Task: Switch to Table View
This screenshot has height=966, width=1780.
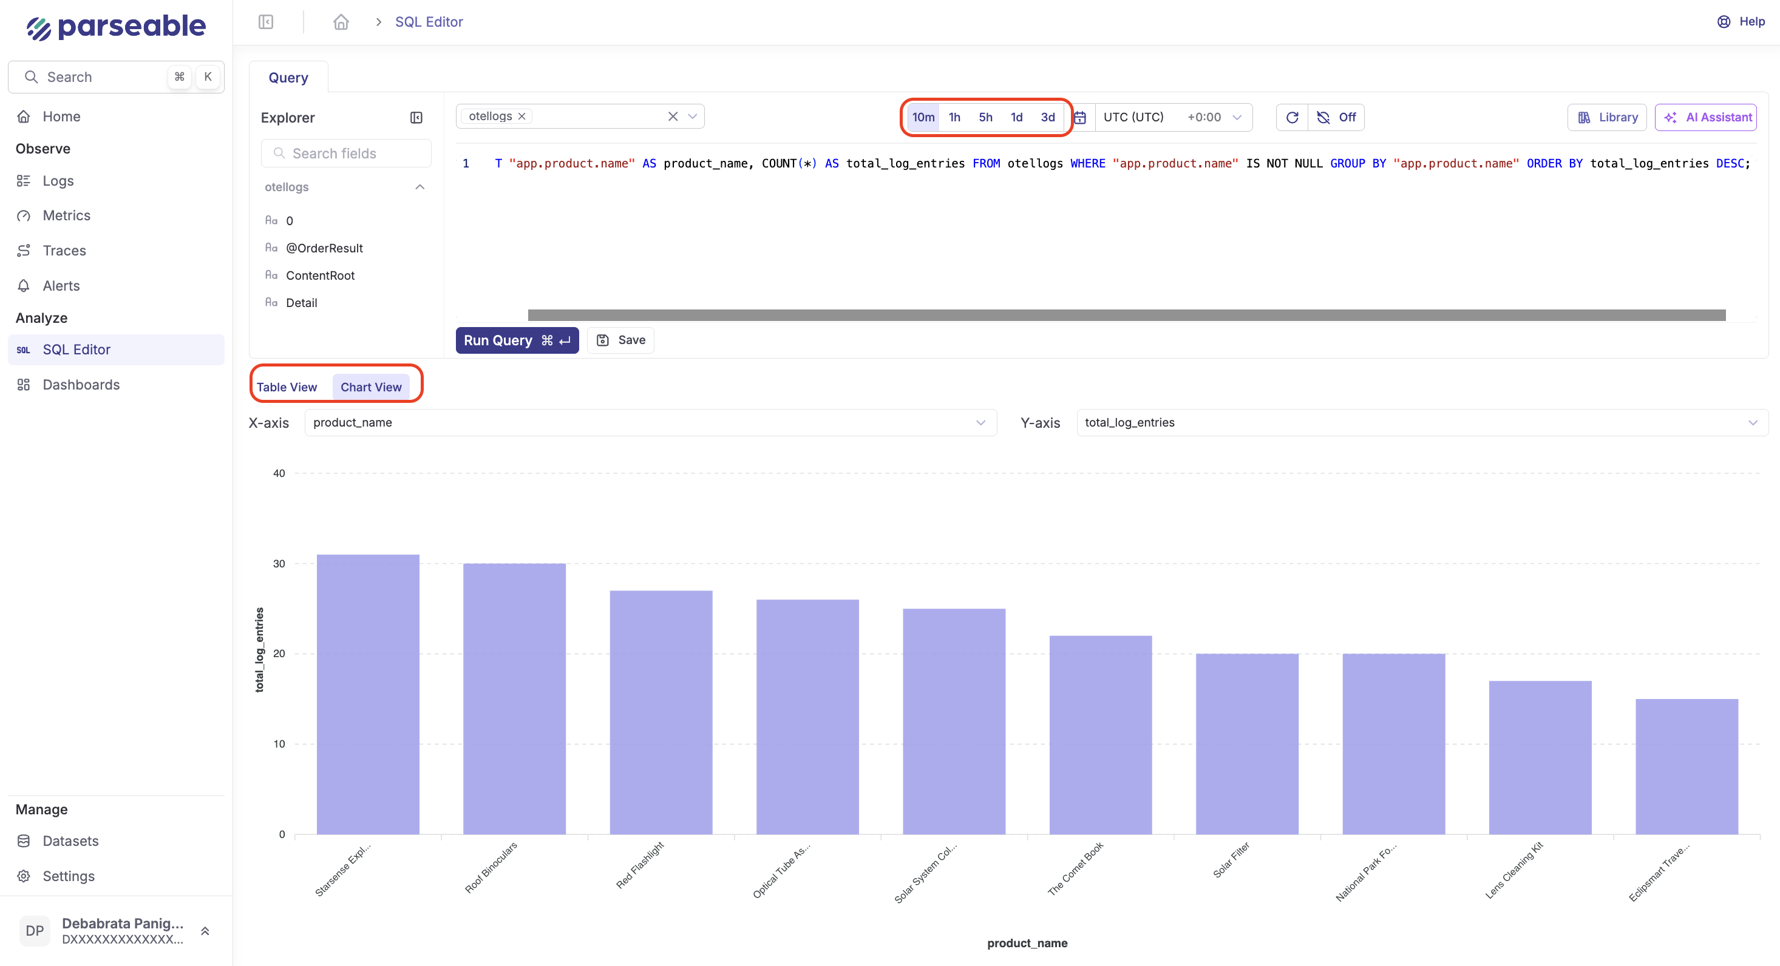Action: point(287,387)
